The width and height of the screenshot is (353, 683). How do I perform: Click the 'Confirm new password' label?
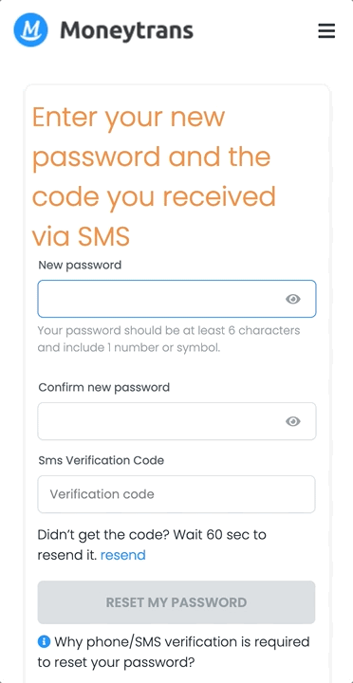104,387
